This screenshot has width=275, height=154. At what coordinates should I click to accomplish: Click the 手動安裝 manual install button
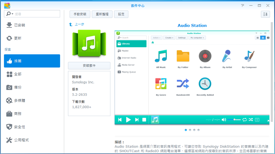80,14
